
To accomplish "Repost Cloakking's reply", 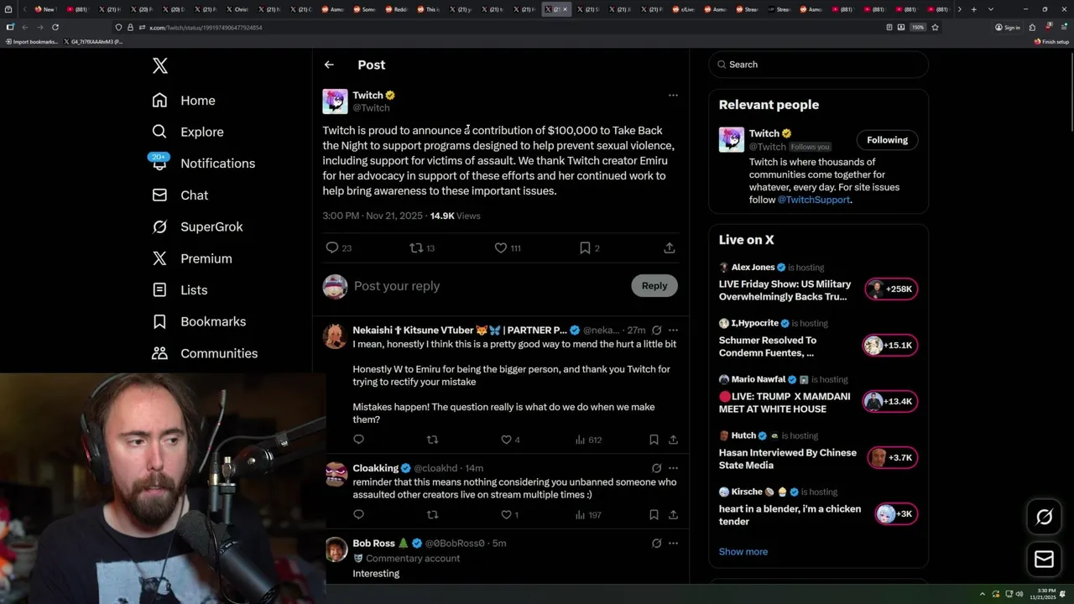I will click(433, 515).
